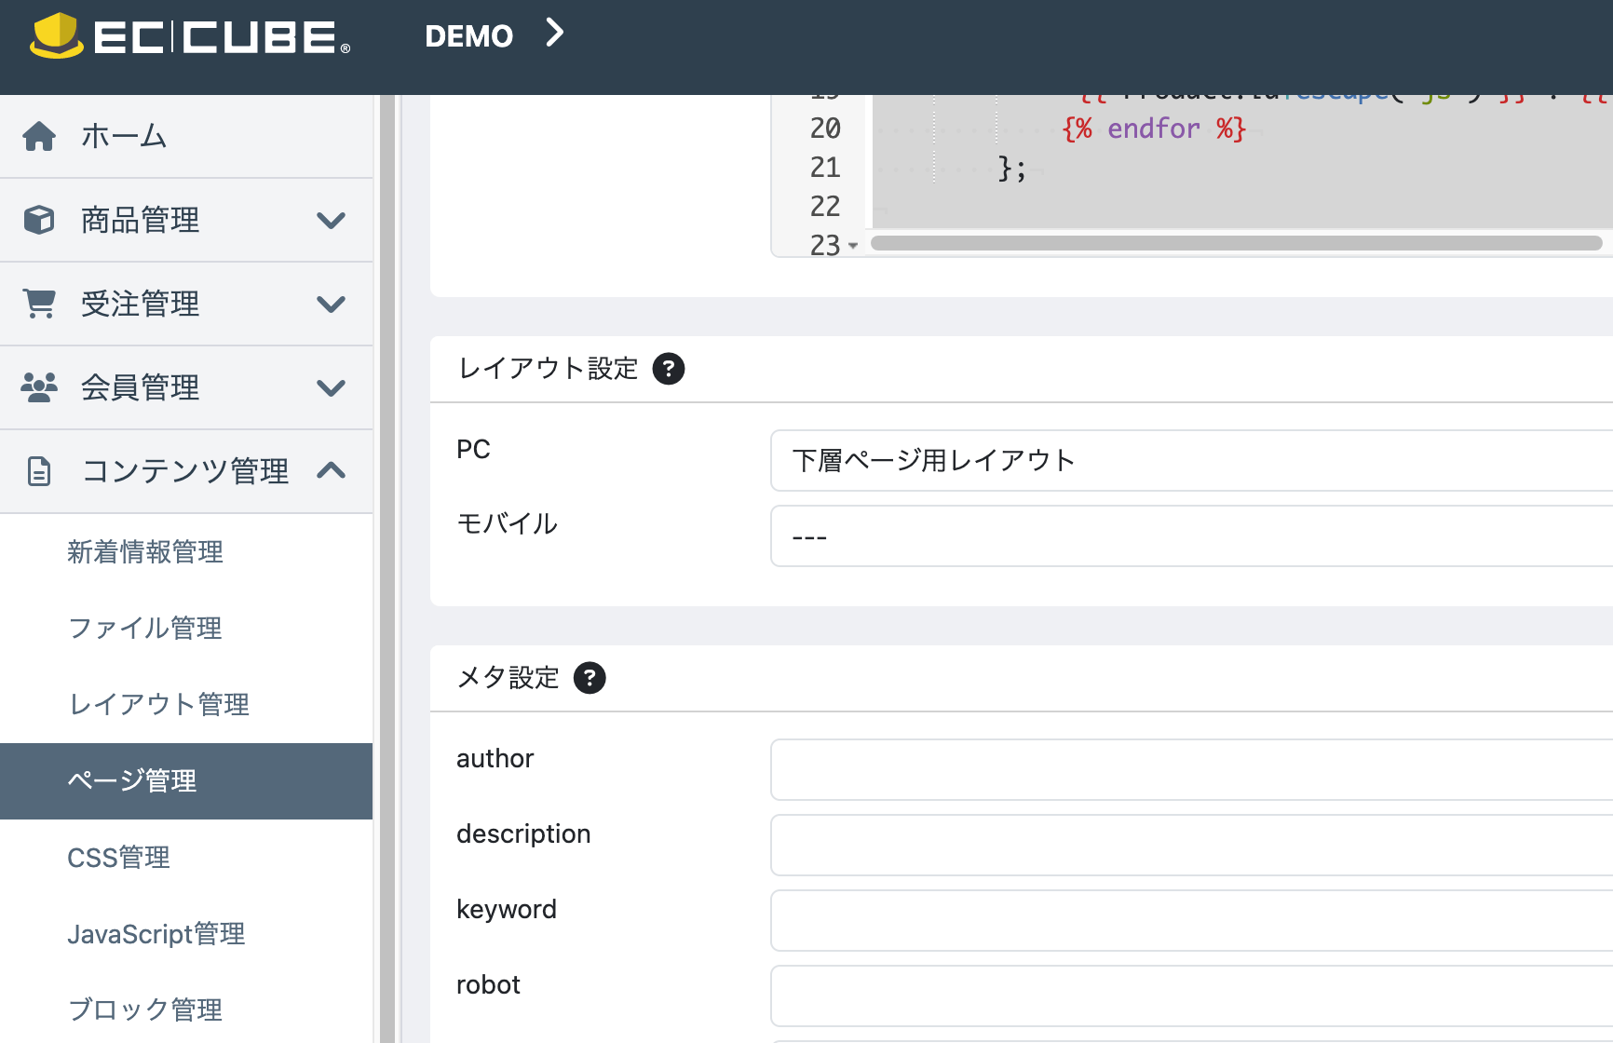Select CSS管理 submenu

pos(186,858)
